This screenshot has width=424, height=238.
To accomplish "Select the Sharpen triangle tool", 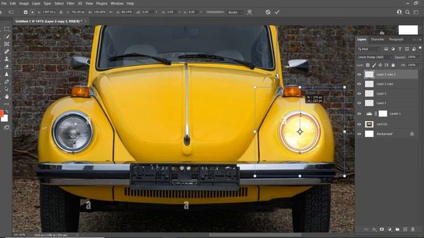I will (7, 74).
